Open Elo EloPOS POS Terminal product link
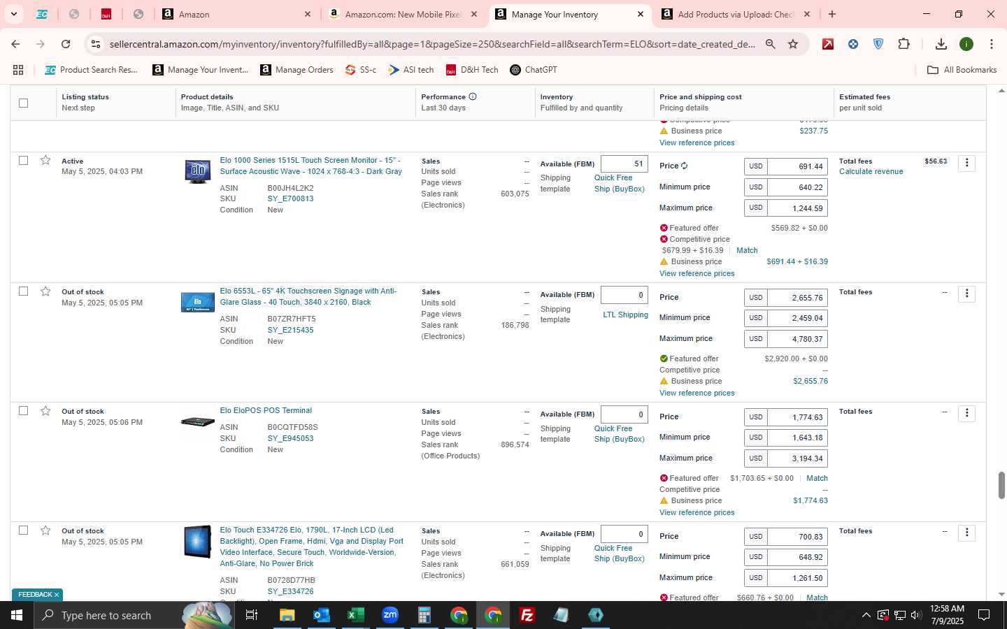Viewport: 1007px width, 629px height. click(266, 410)
